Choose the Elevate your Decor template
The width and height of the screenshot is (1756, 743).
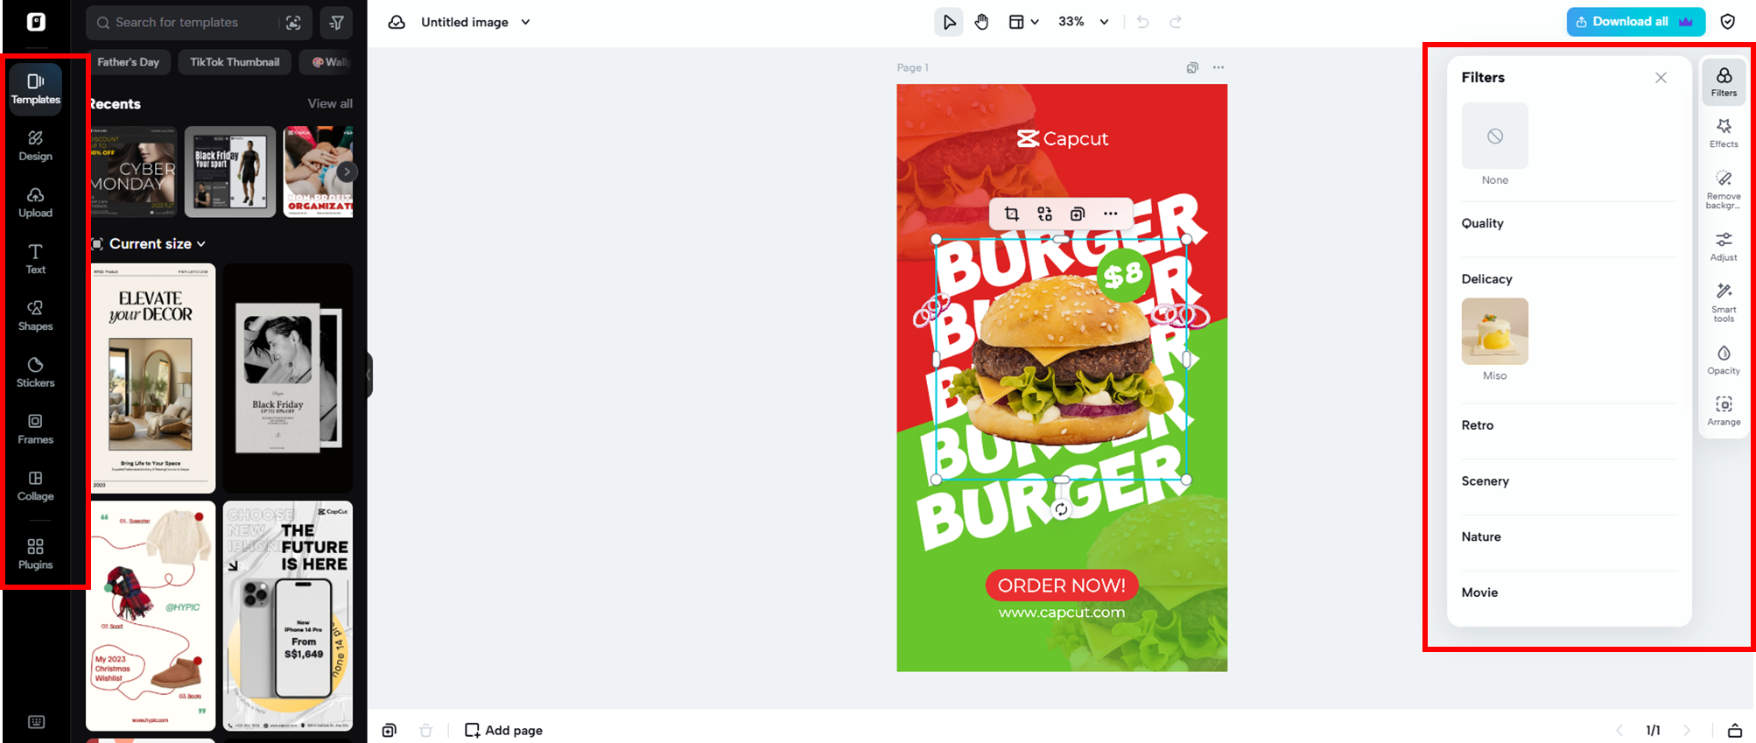[x=151, y=378]
